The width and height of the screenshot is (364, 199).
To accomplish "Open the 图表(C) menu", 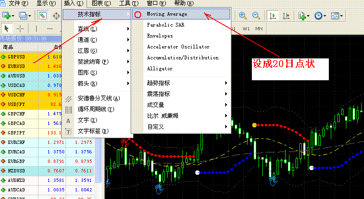I will [x=101, y=3].
